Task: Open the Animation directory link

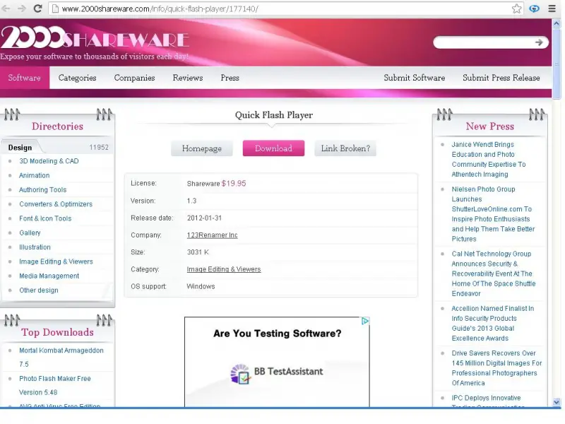Action: coord(34,175)
